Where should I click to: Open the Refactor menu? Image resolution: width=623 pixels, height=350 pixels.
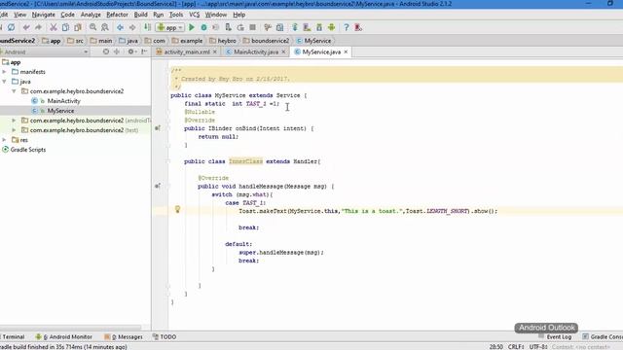coord(117,15)
